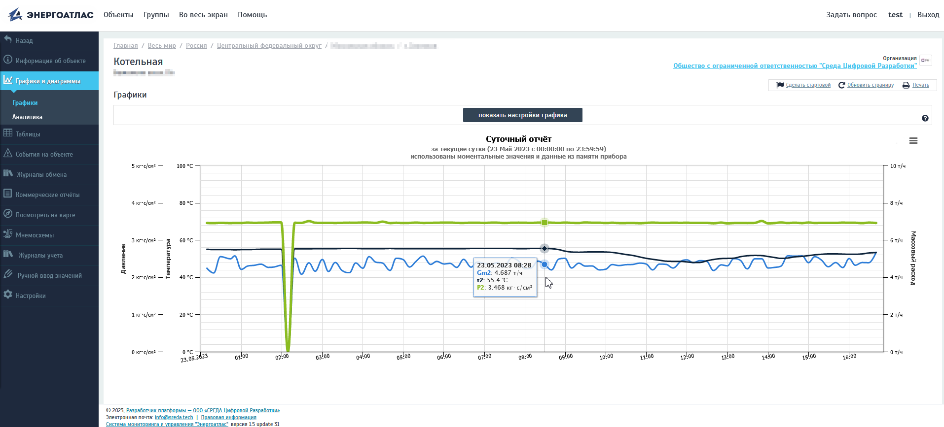Open Мнемосхемы from the sidebar
Image resolution: width=944 pixels, height=427 pixels.
(x=35, y=235)
